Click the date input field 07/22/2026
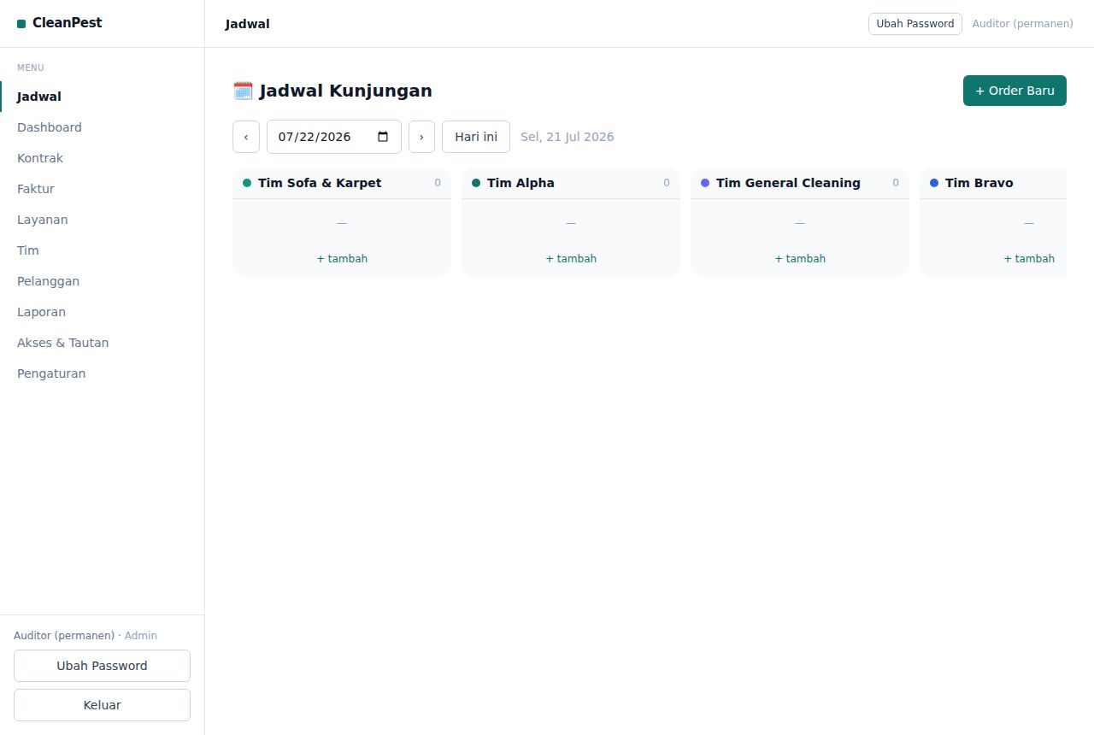The width and height of the screenshot is (1094, 735). 334,137
